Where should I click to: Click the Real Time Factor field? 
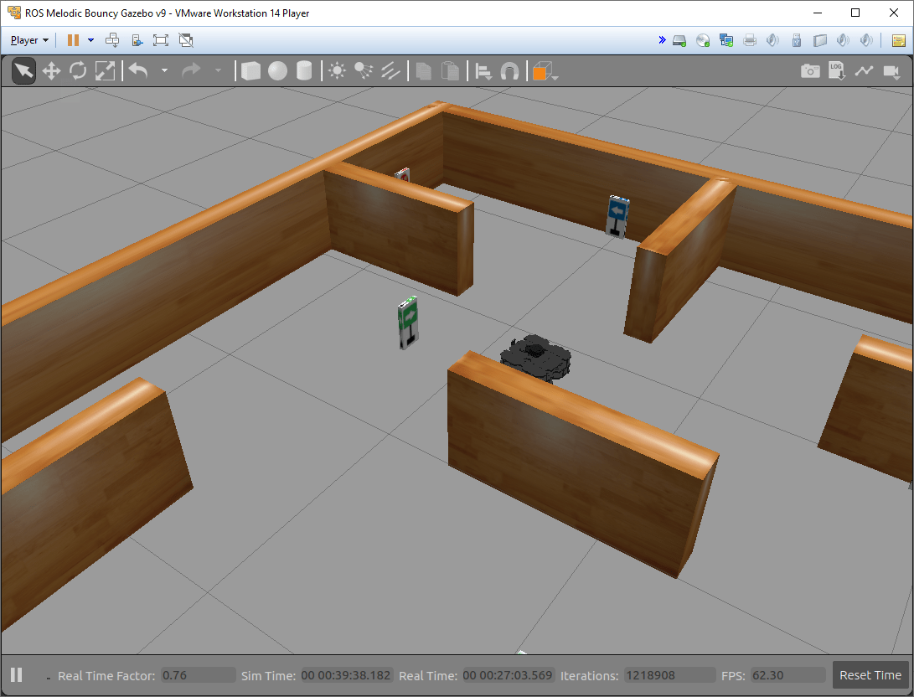(x=198, y=675)
